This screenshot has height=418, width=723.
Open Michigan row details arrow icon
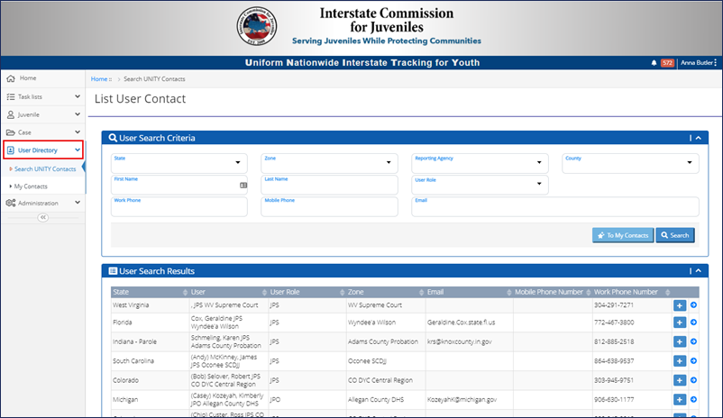tap(693, 399)
